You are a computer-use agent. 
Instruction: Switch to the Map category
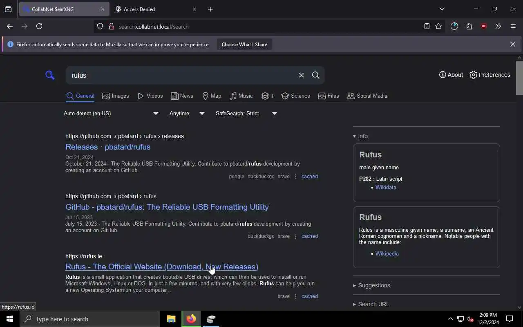pos(212,96)
